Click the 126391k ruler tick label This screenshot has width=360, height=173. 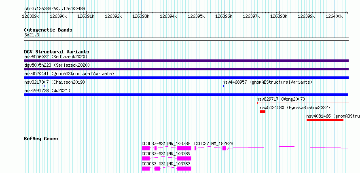point(86,16)
